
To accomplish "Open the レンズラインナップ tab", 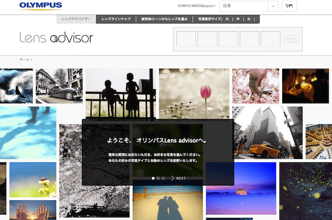I will point(115,19).
